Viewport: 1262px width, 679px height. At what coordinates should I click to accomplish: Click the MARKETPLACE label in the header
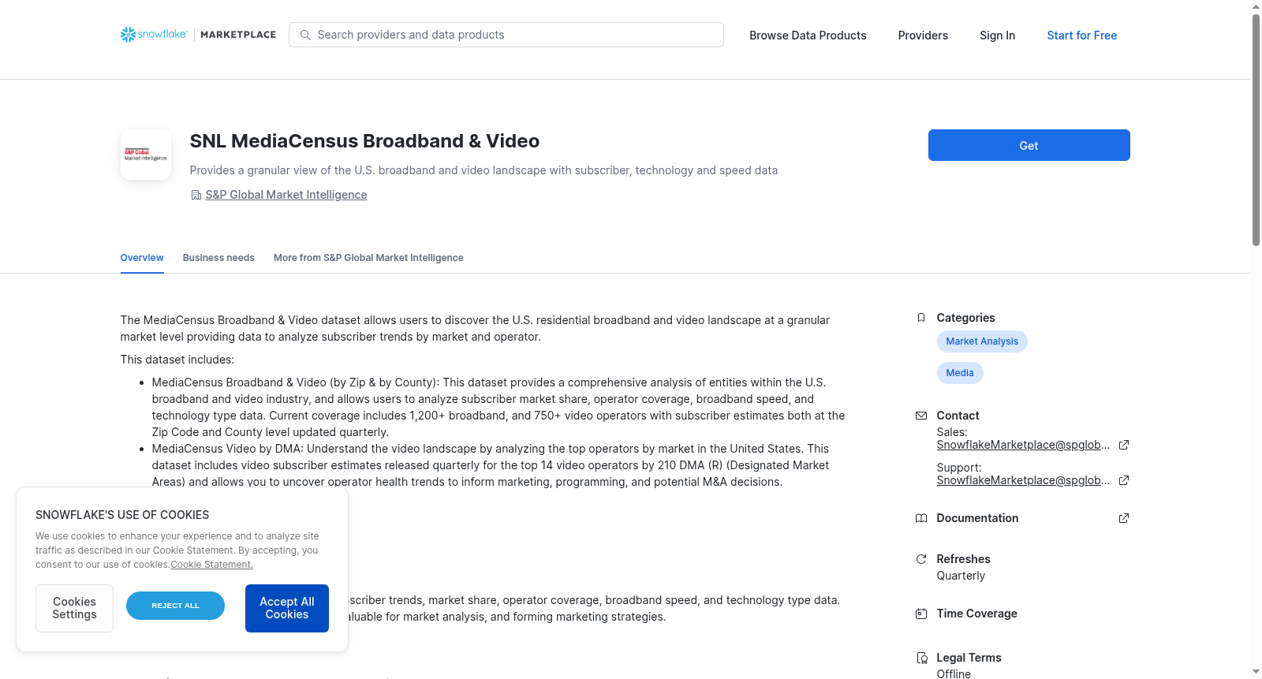238,35
